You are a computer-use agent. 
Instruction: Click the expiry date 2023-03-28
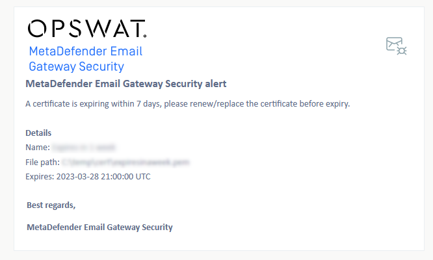(77, 177)
